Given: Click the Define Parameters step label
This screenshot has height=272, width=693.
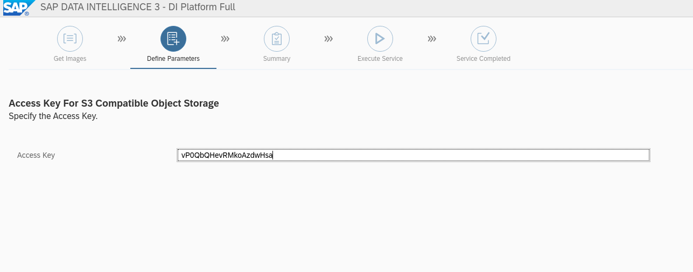Looking at the screenshot, I should point(173,59).
